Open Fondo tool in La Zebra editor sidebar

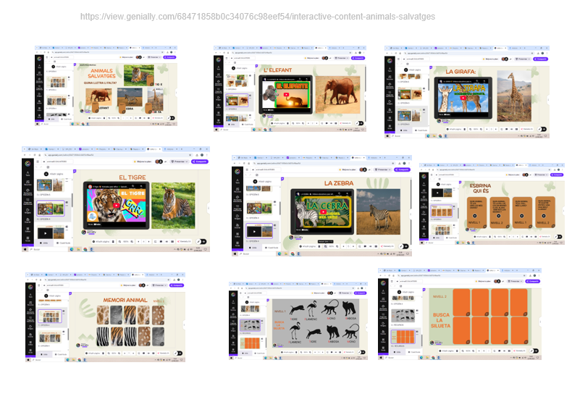pyautogui.click(x=237, y=243)
